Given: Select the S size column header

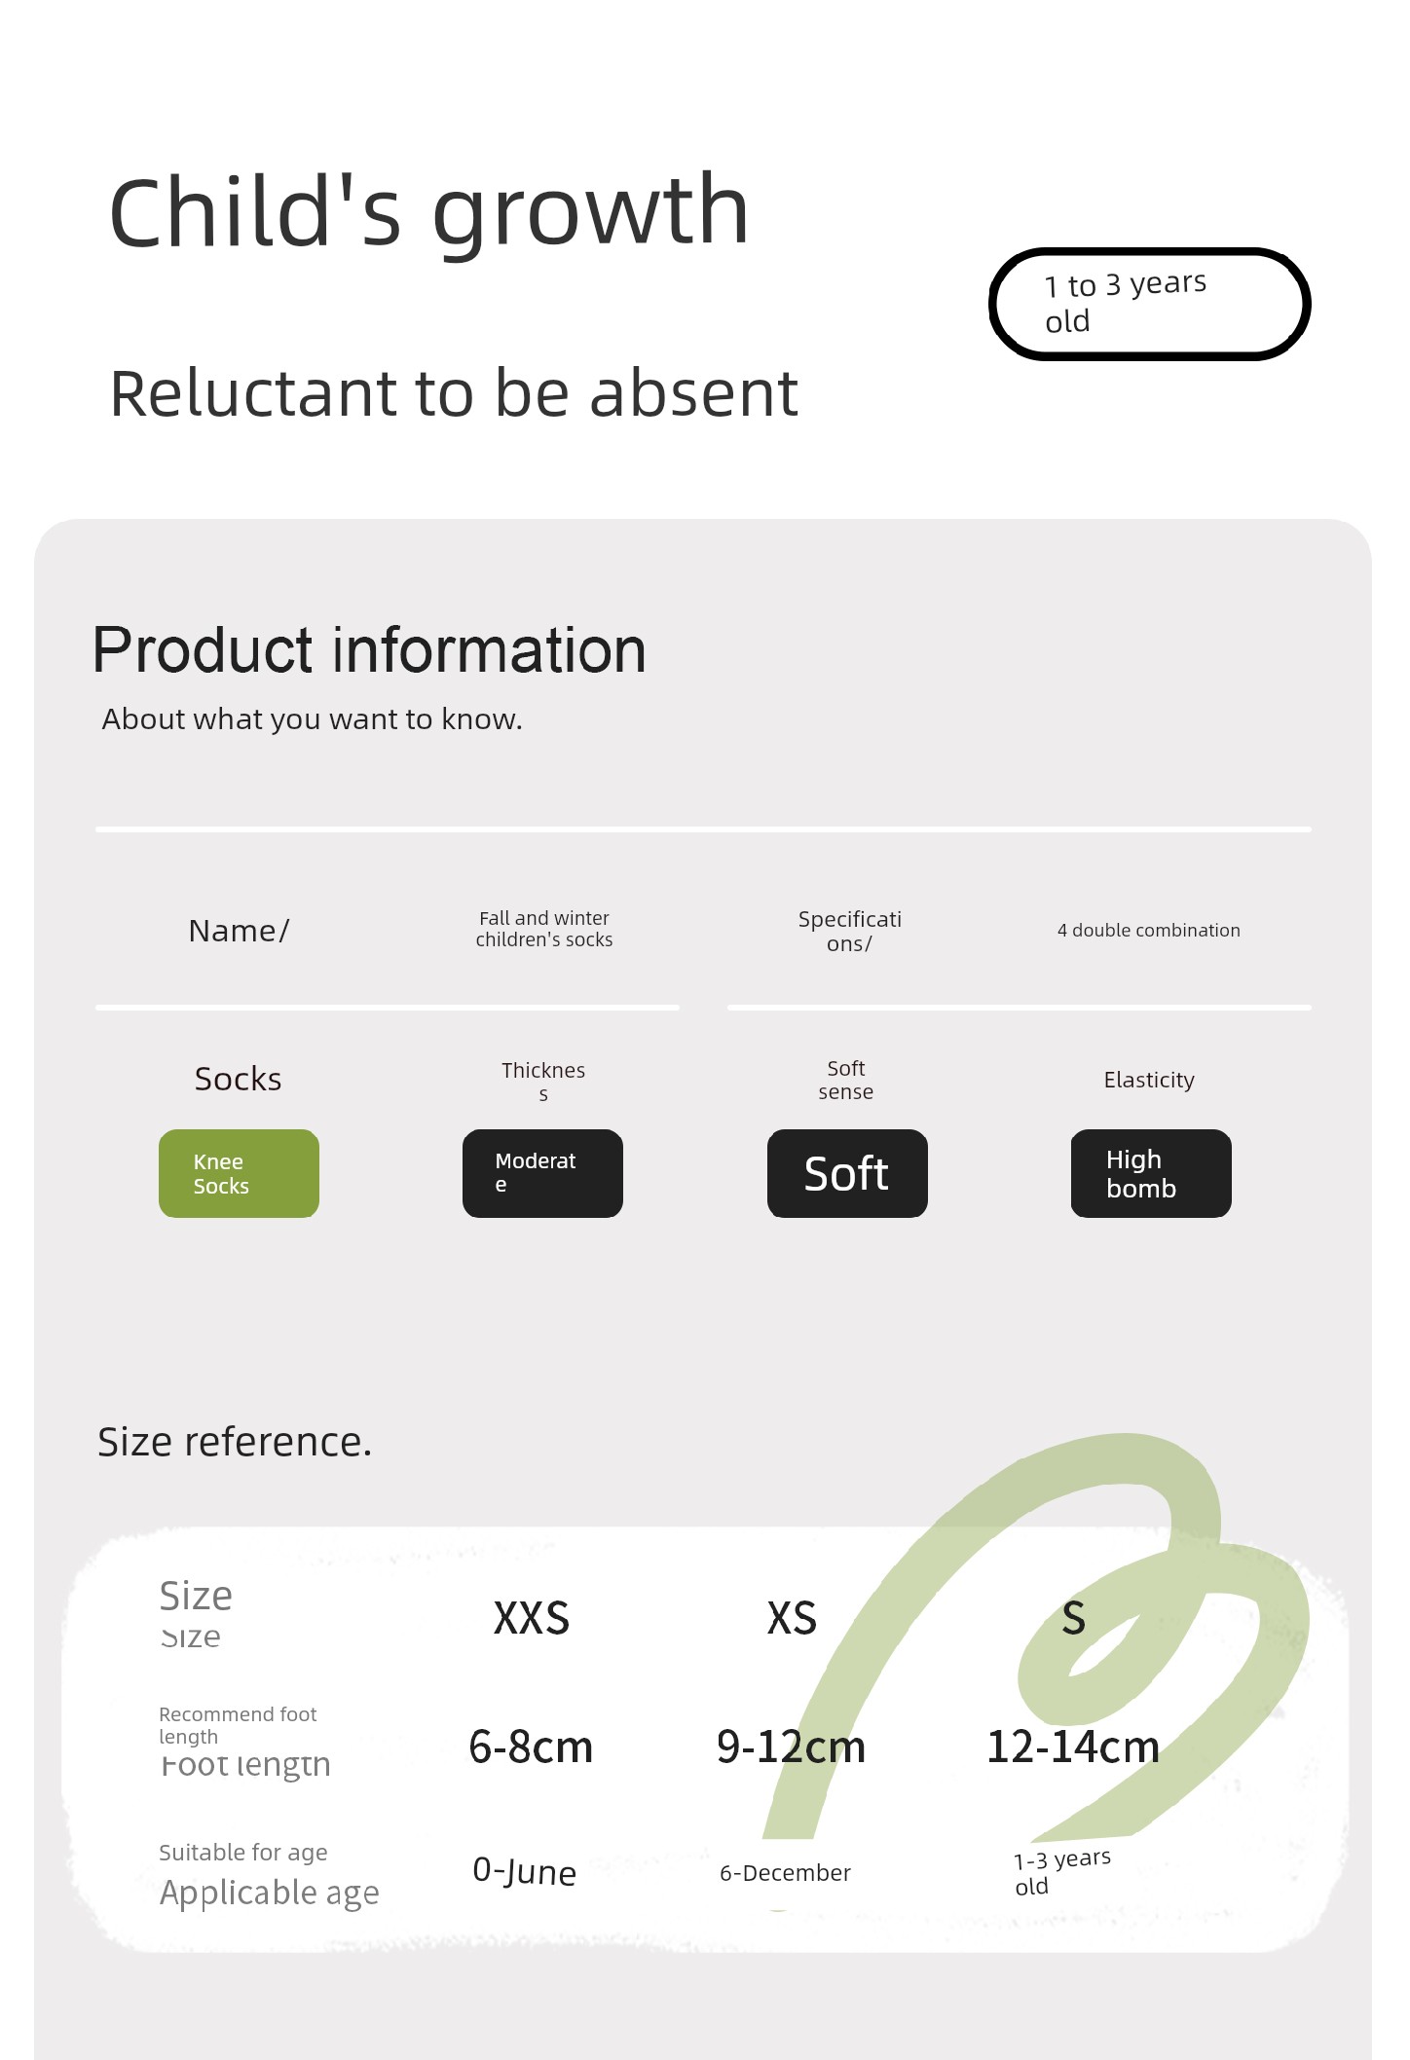Looking at the screenshot, I should pyautogui.click(x=1073, y=1618).
